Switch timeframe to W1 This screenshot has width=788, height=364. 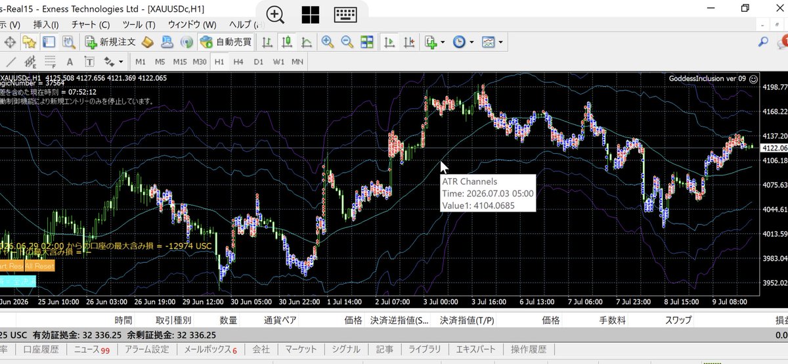pyautogui.click(x=278, y=62)
